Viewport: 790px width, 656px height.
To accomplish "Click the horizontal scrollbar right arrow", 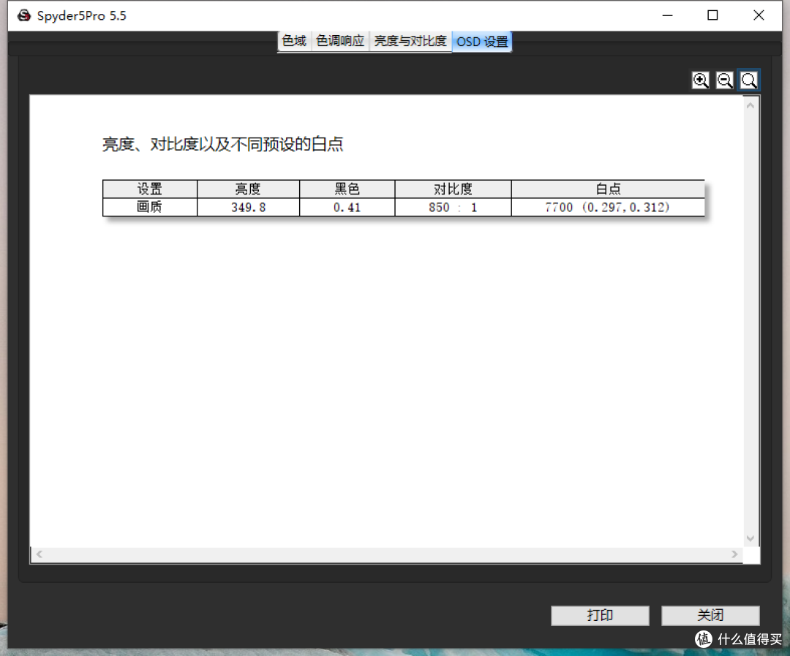I will [734, 554].
